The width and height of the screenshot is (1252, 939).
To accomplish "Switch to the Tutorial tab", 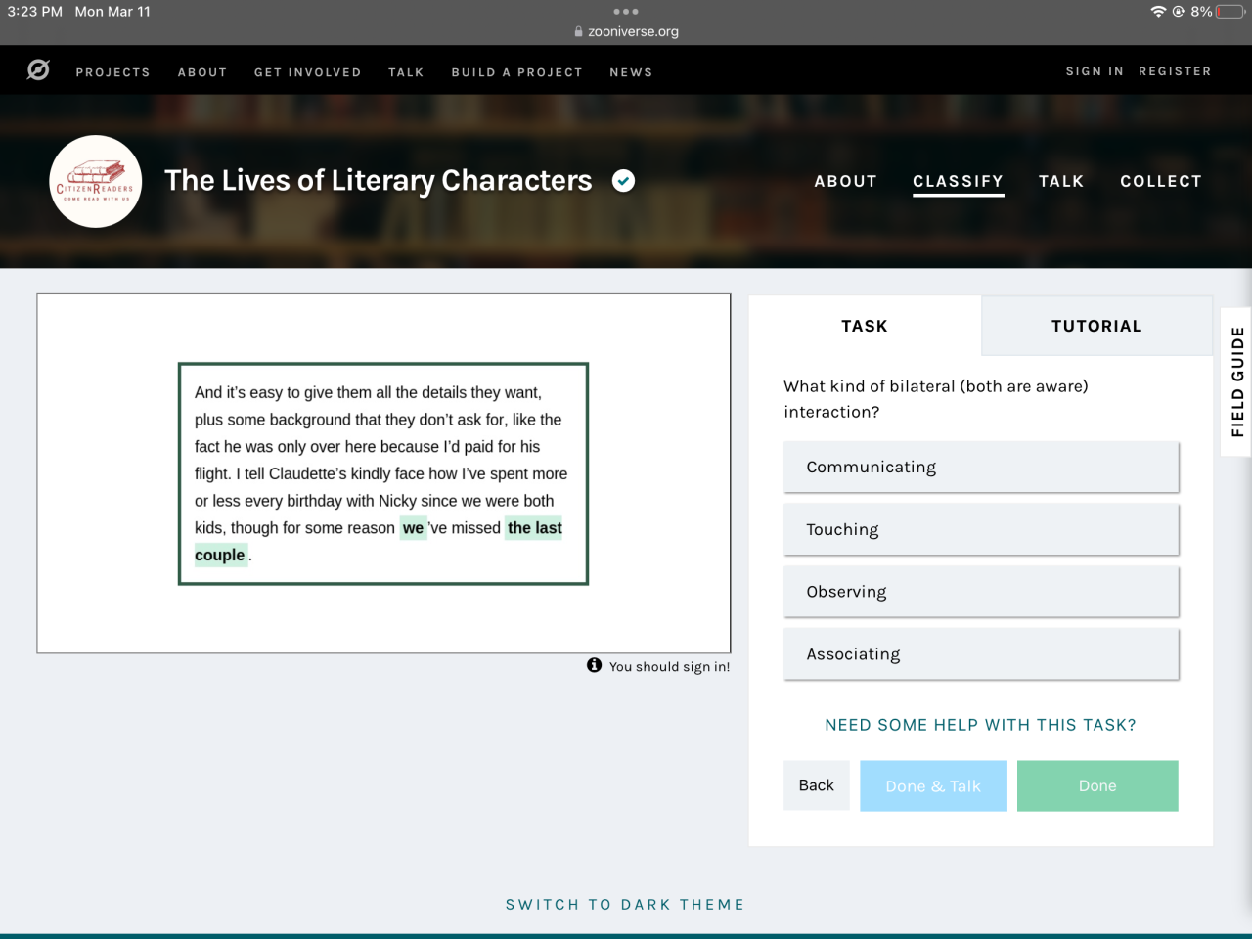I will pos(1096,326).
